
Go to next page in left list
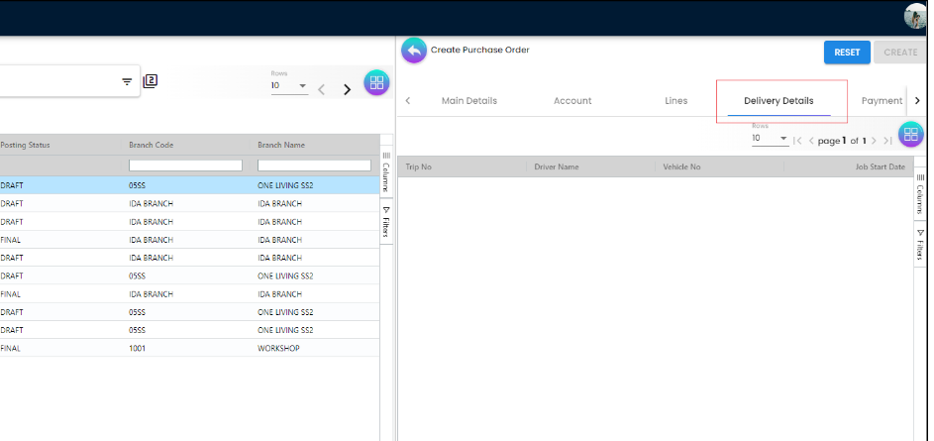click(x=347, y=89)
